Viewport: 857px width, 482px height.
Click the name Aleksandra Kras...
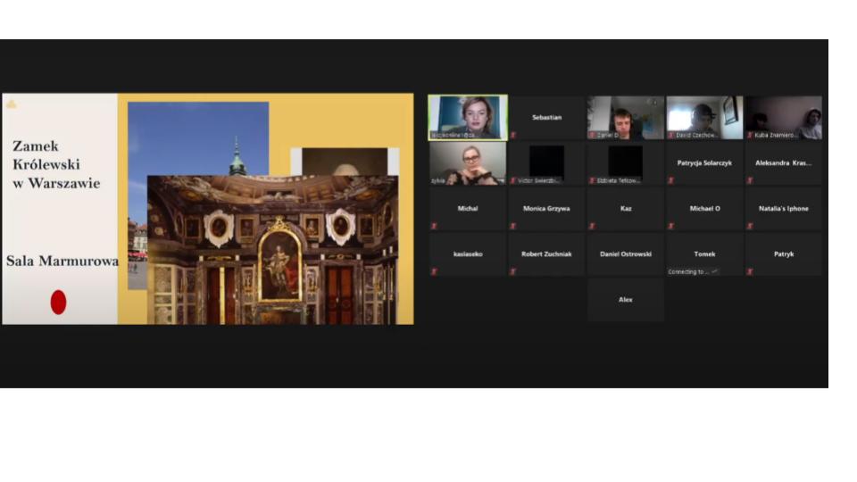(783, 162)
